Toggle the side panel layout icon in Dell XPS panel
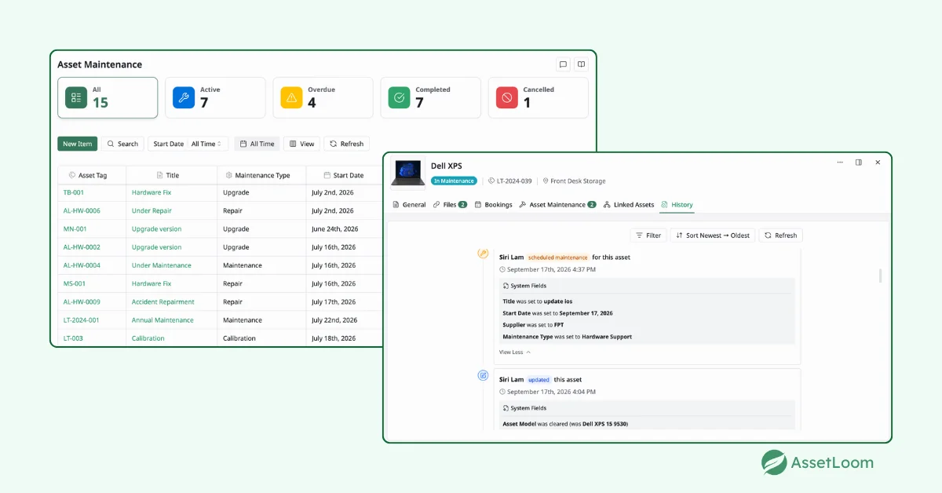 pos(859,163)
